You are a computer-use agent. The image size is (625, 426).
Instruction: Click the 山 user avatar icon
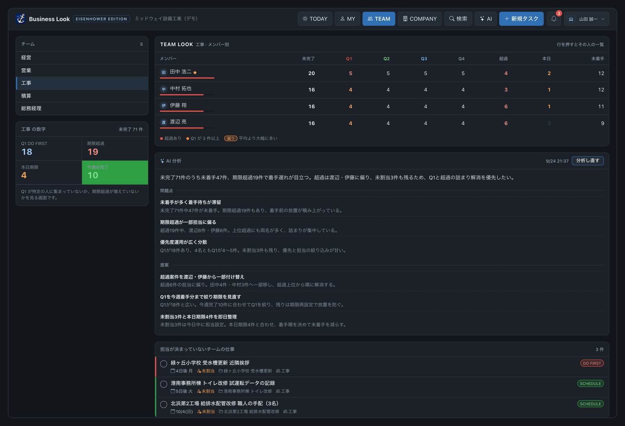click(x=571, y=19)
